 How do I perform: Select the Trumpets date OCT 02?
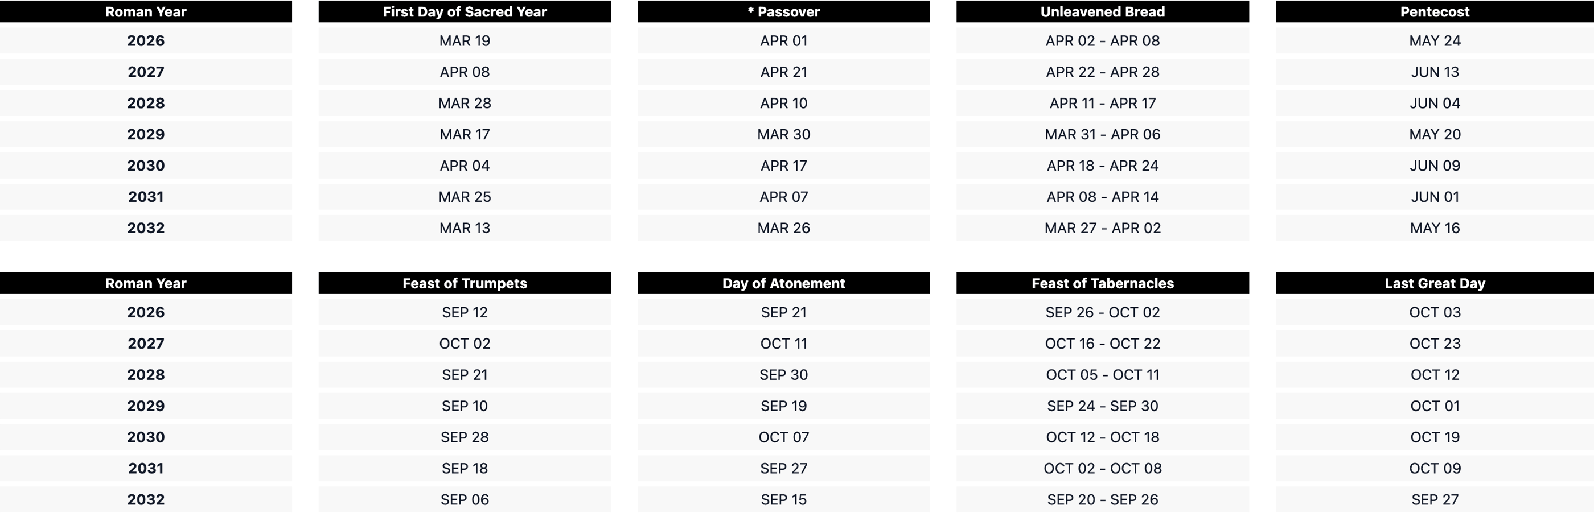tap(464, 344)
